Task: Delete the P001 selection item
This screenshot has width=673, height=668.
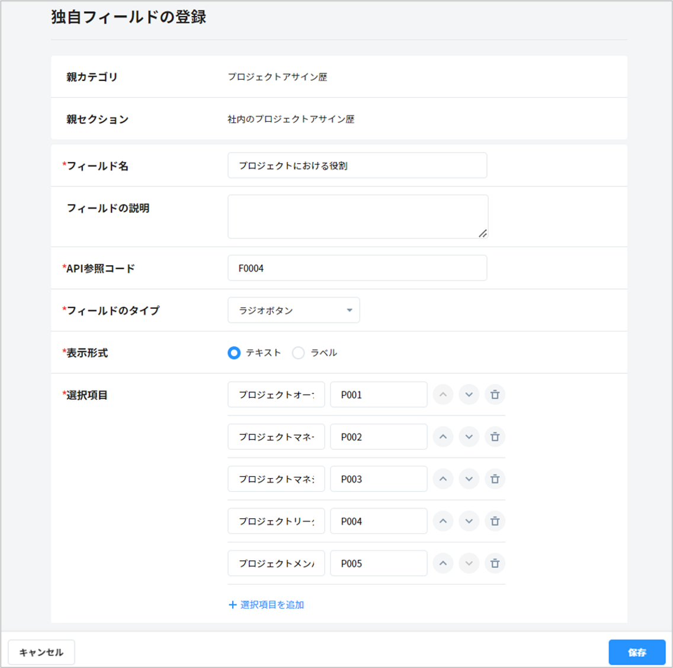Action: (495, 395)
